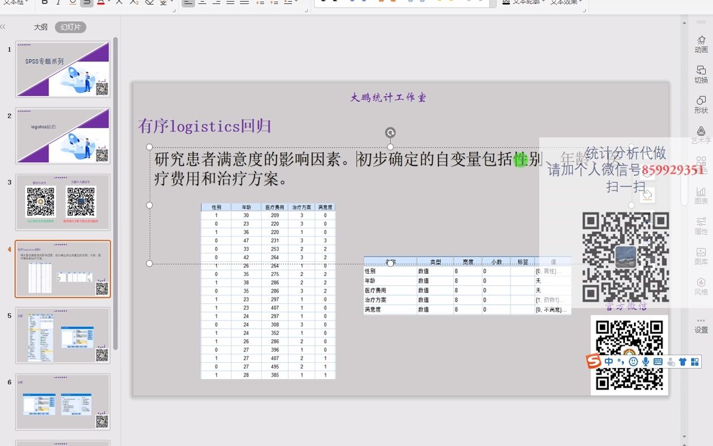713x446 pixels.
Task: Select slide 3 QR codes thumbnail
Action: (x=62, y=202)
